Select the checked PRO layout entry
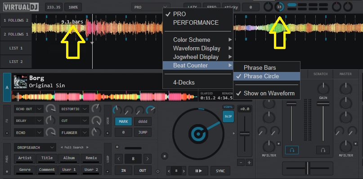Screen dimensions: 363x179 tap(198, 14)
